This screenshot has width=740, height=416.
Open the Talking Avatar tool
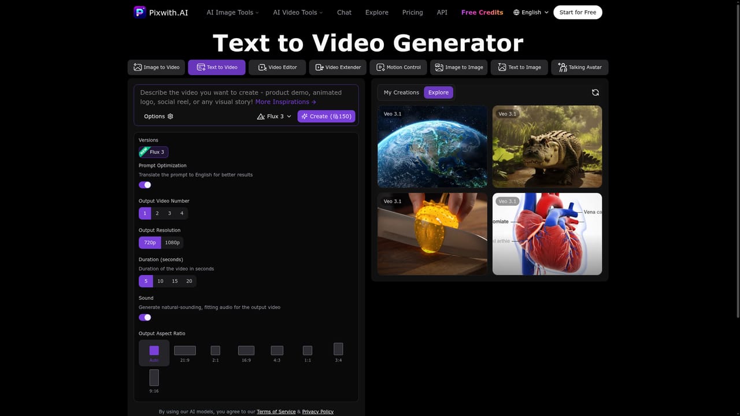point(580,67)
